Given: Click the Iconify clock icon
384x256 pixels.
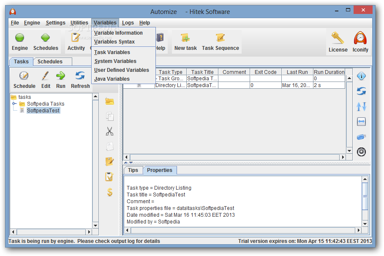Looking at the screenshot, I should [360, 38].
